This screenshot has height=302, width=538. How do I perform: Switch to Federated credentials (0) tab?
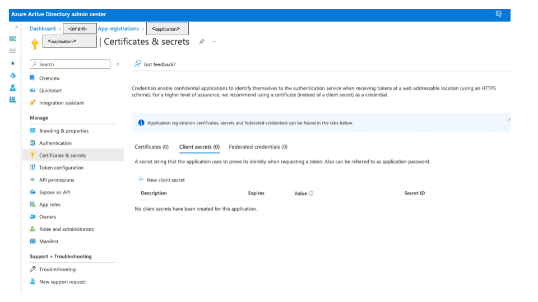(258, 147)
